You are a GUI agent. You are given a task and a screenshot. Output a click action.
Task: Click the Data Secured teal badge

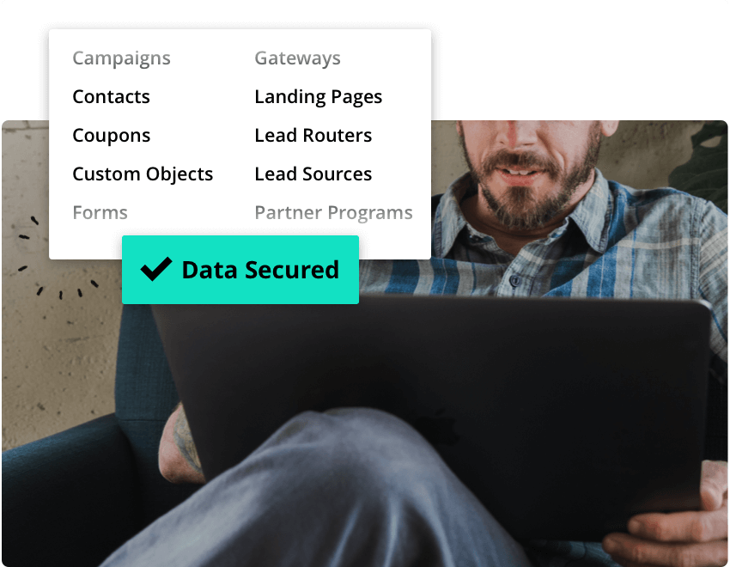pos(240,270)
